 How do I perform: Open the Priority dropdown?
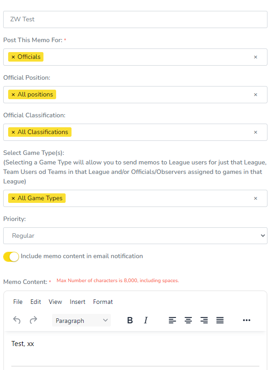135,235
